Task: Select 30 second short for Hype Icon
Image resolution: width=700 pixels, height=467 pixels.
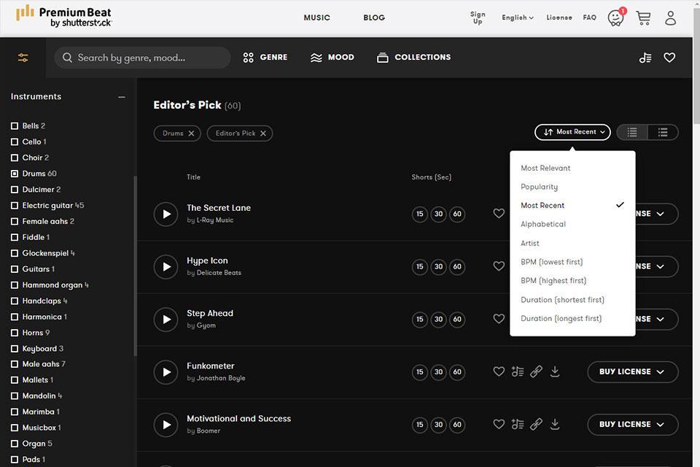Action: click(438, 267)
